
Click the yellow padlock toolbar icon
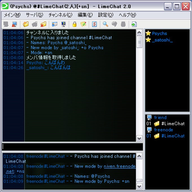point(75,24)
